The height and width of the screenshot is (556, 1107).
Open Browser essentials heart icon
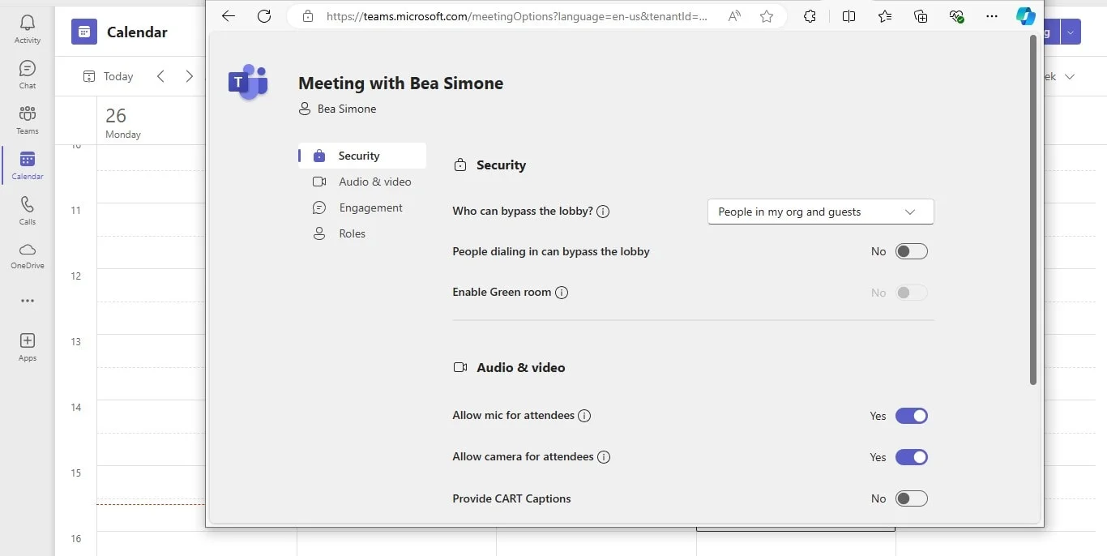tap(956, 16)
